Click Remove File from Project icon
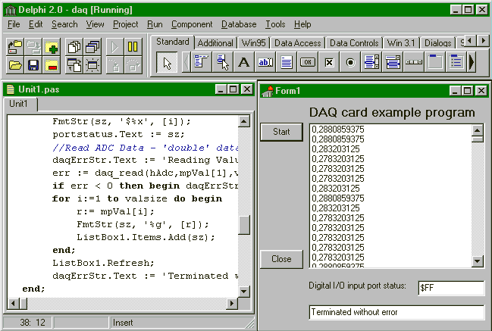Viewport: 492px width, 331px height. point(52,65)
